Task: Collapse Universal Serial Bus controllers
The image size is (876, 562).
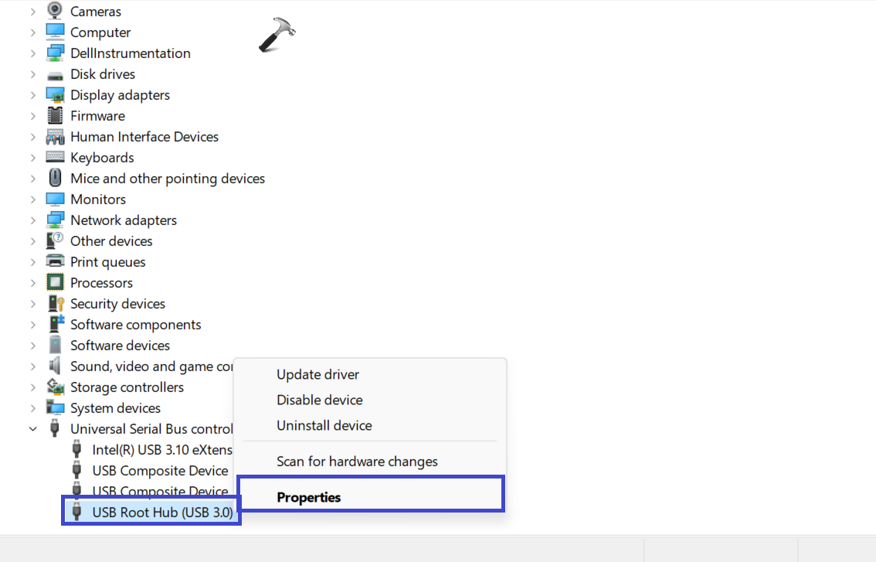Action: pos(33,429)
